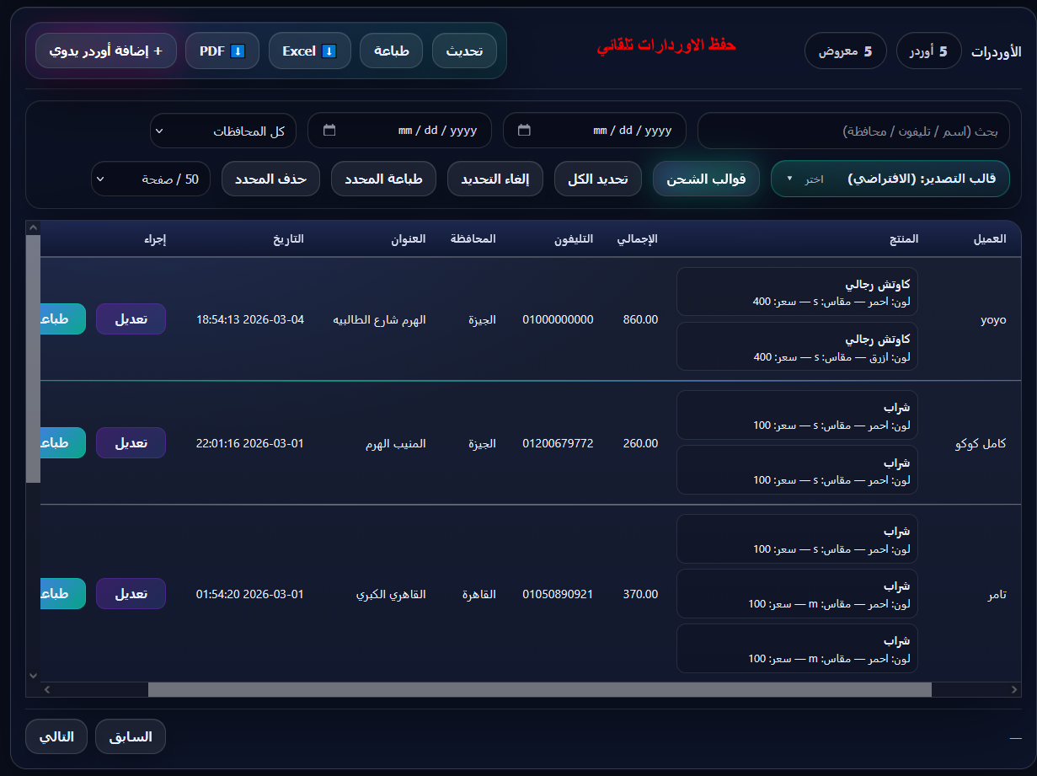Edit the كامل كوكو order row
The image size is (1037, 776).
point(131,442)
